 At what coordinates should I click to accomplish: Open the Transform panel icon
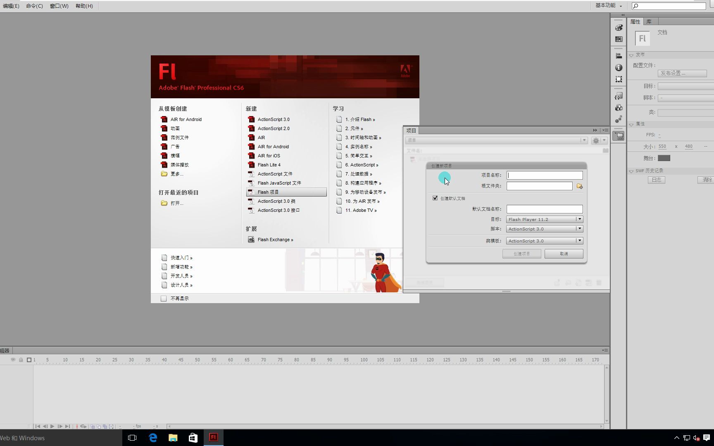(x=619, y=79)
